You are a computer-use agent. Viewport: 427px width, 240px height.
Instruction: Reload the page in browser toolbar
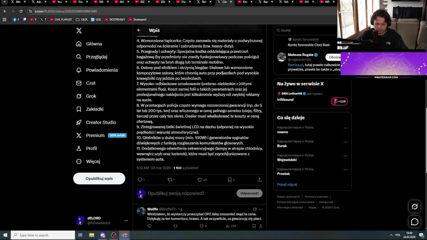pyautogui.click(x=21, y=11)
